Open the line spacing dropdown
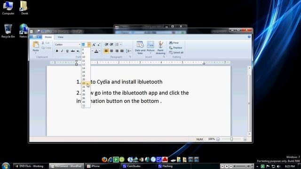The width and height of the screenshot is (301, 169). pyautogui.click(x=128, y=51)
